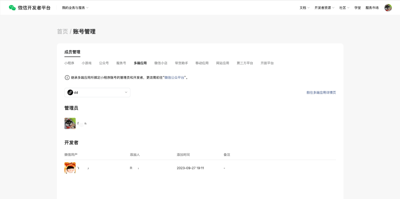Open the user avatar menu in header
Viewport: 400px width, 199px height.
(x=388, y=8)
